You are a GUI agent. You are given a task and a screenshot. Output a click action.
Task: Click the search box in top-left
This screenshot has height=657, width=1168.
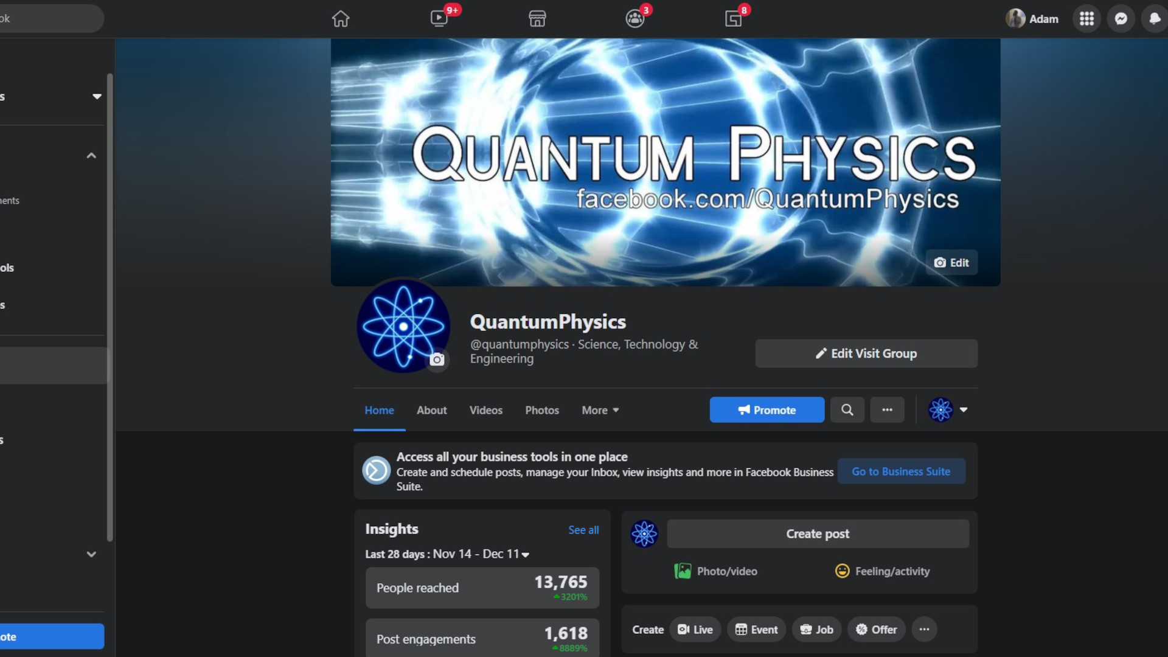52,18
